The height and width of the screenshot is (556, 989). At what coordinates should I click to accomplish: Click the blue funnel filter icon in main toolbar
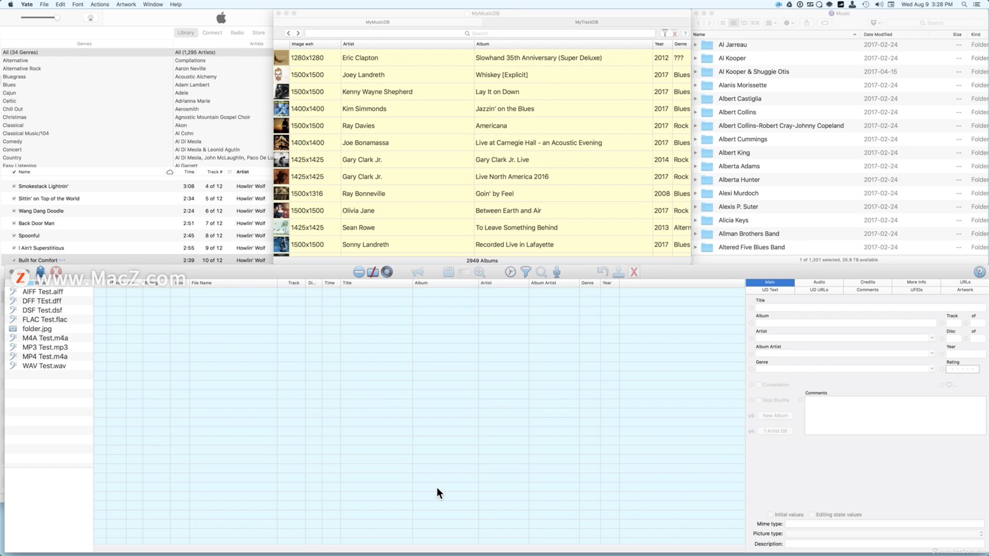click(526, 272)
